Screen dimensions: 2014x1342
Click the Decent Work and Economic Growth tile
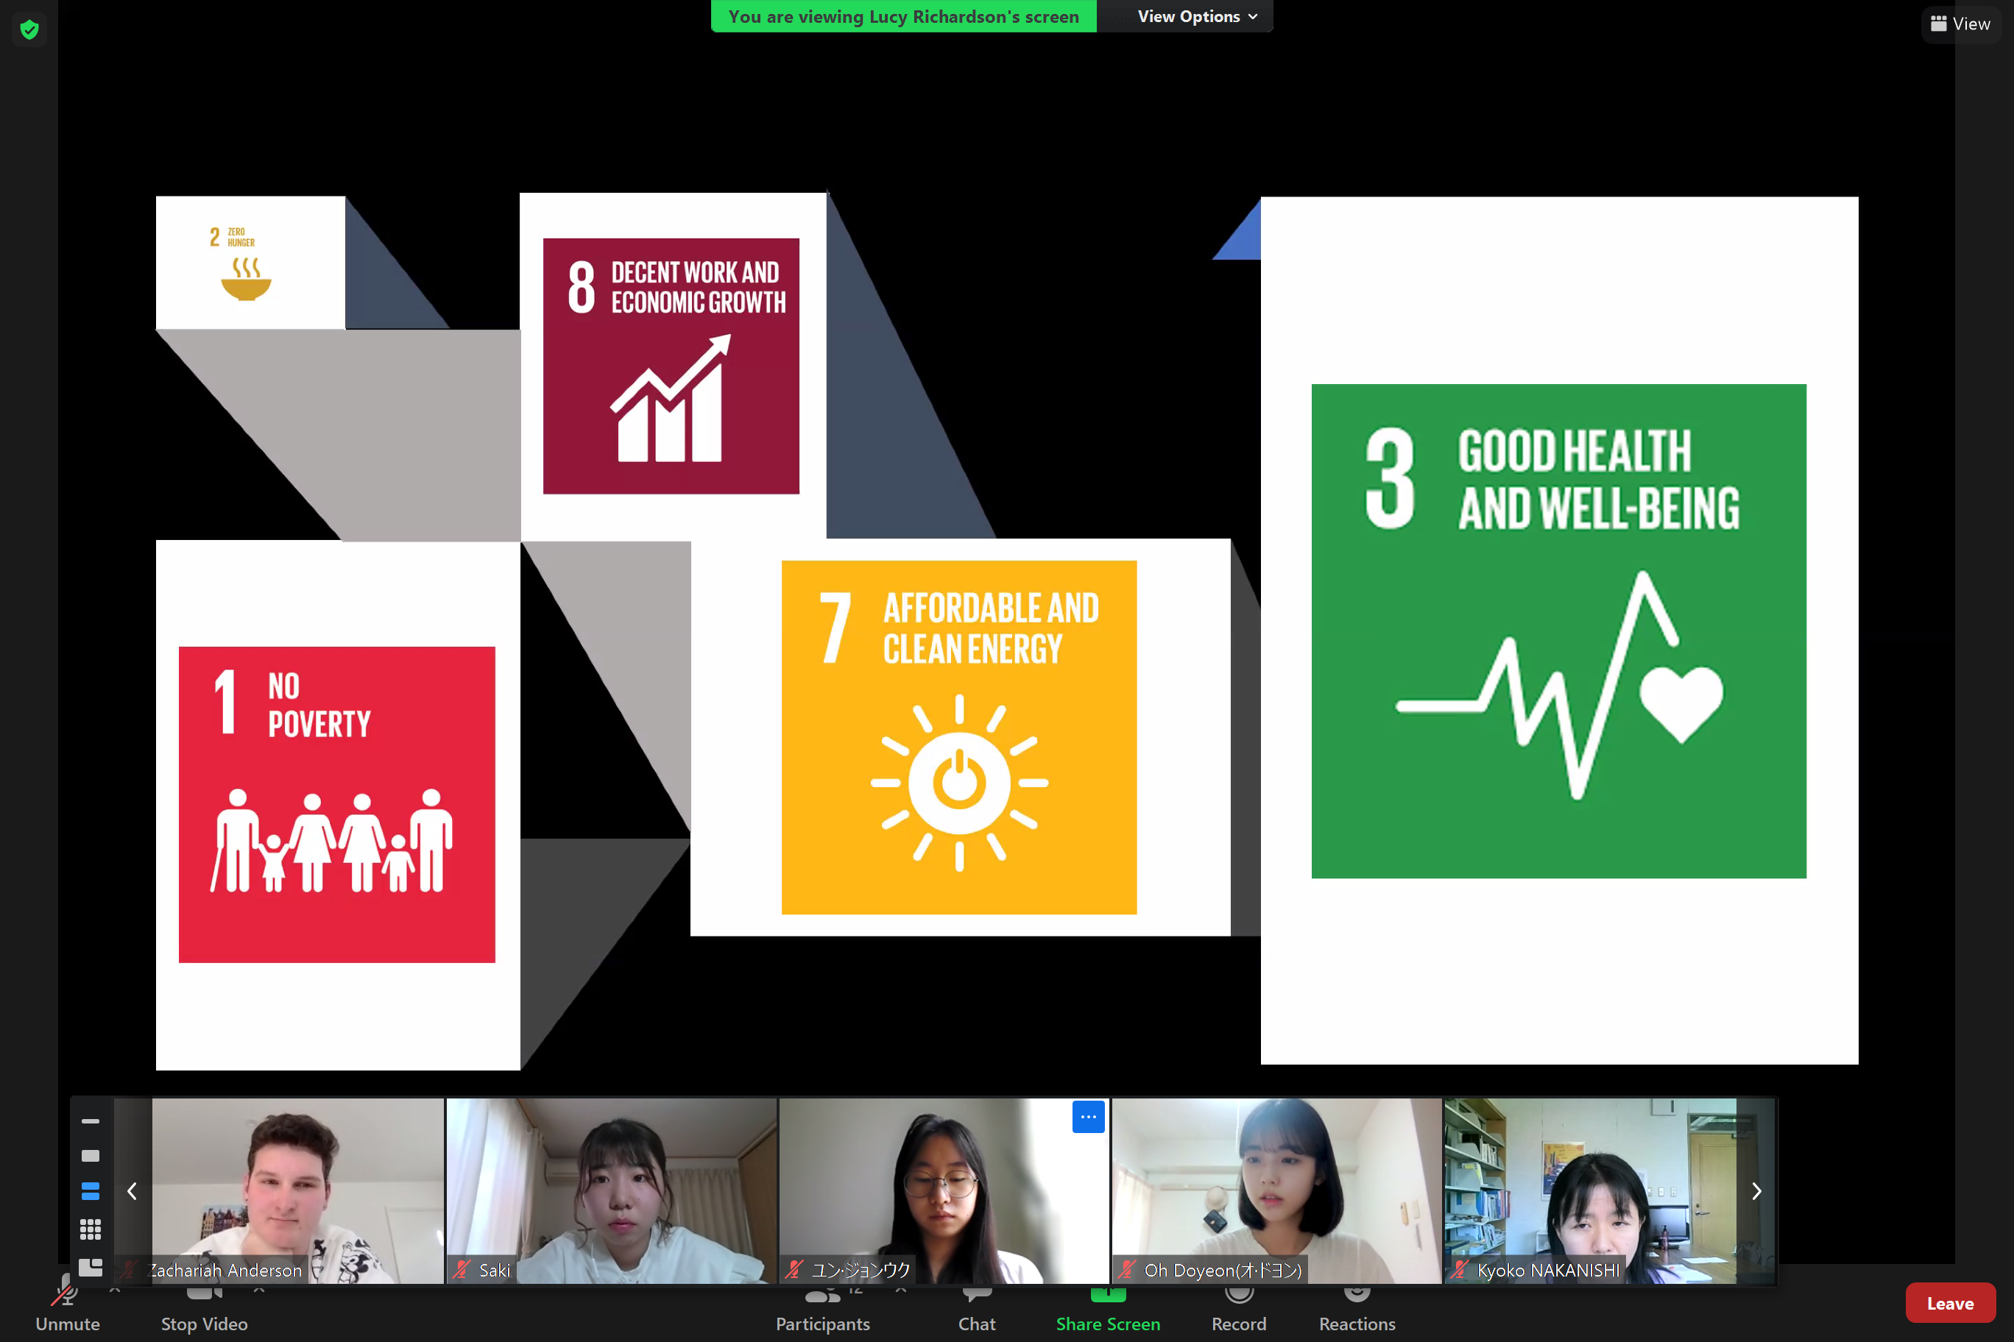point(671,366)
